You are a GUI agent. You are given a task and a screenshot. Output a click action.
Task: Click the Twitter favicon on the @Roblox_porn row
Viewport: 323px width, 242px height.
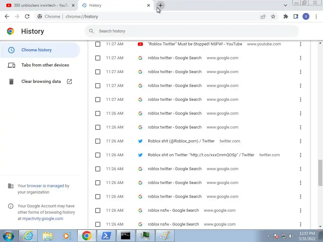point(140,141)
